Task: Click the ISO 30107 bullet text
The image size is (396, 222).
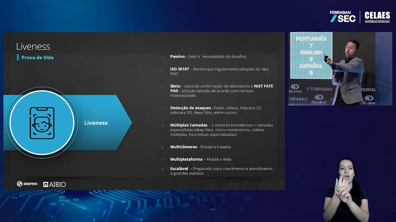Action: [219, 71]
